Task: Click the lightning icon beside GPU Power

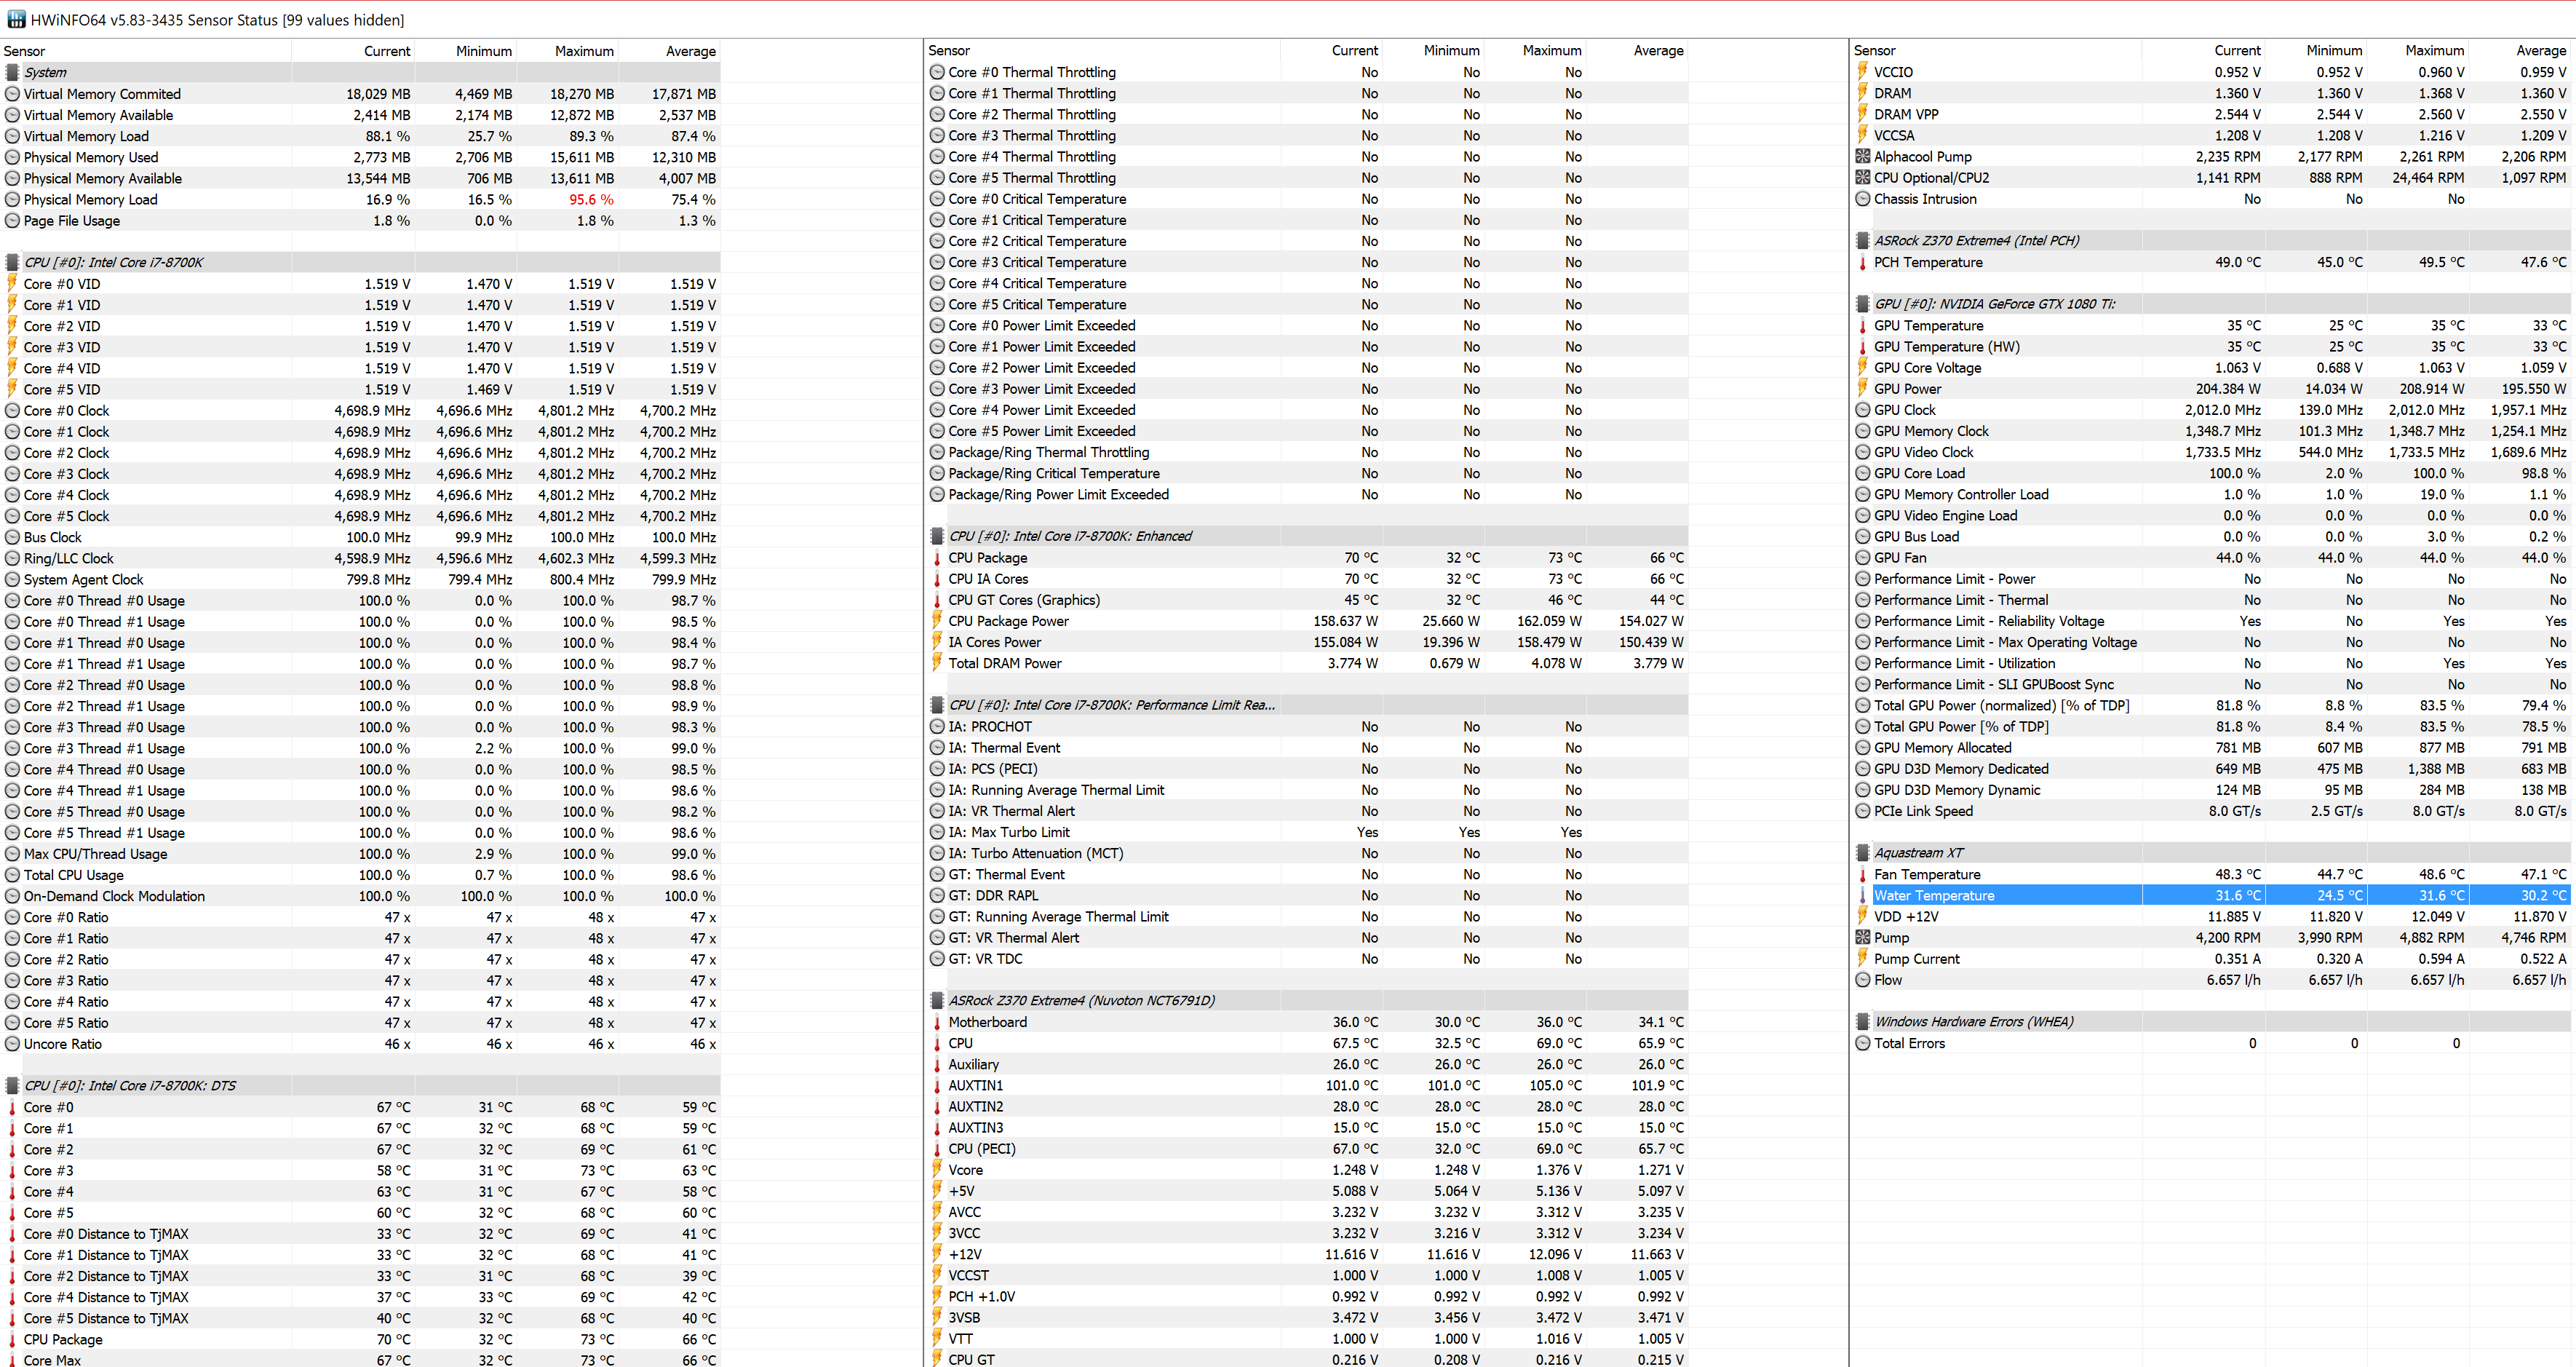Action: click(x=1862, y=389)
